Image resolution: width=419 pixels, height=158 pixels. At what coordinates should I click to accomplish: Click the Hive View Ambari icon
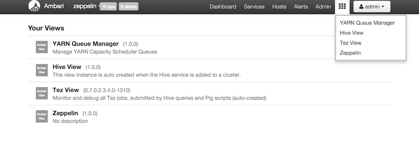click(x=42, y=70)
